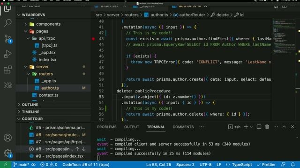Toggle breakpoint on line 43

coord(93,39)
